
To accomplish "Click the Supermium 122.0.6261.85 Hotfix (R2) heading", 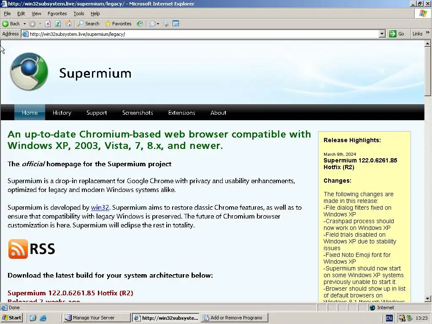I will (70, 293).
